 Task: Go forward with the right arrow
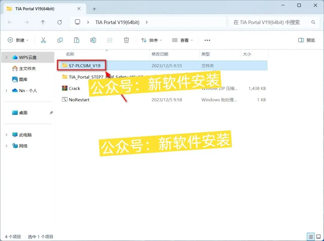(x=26, y=22)
